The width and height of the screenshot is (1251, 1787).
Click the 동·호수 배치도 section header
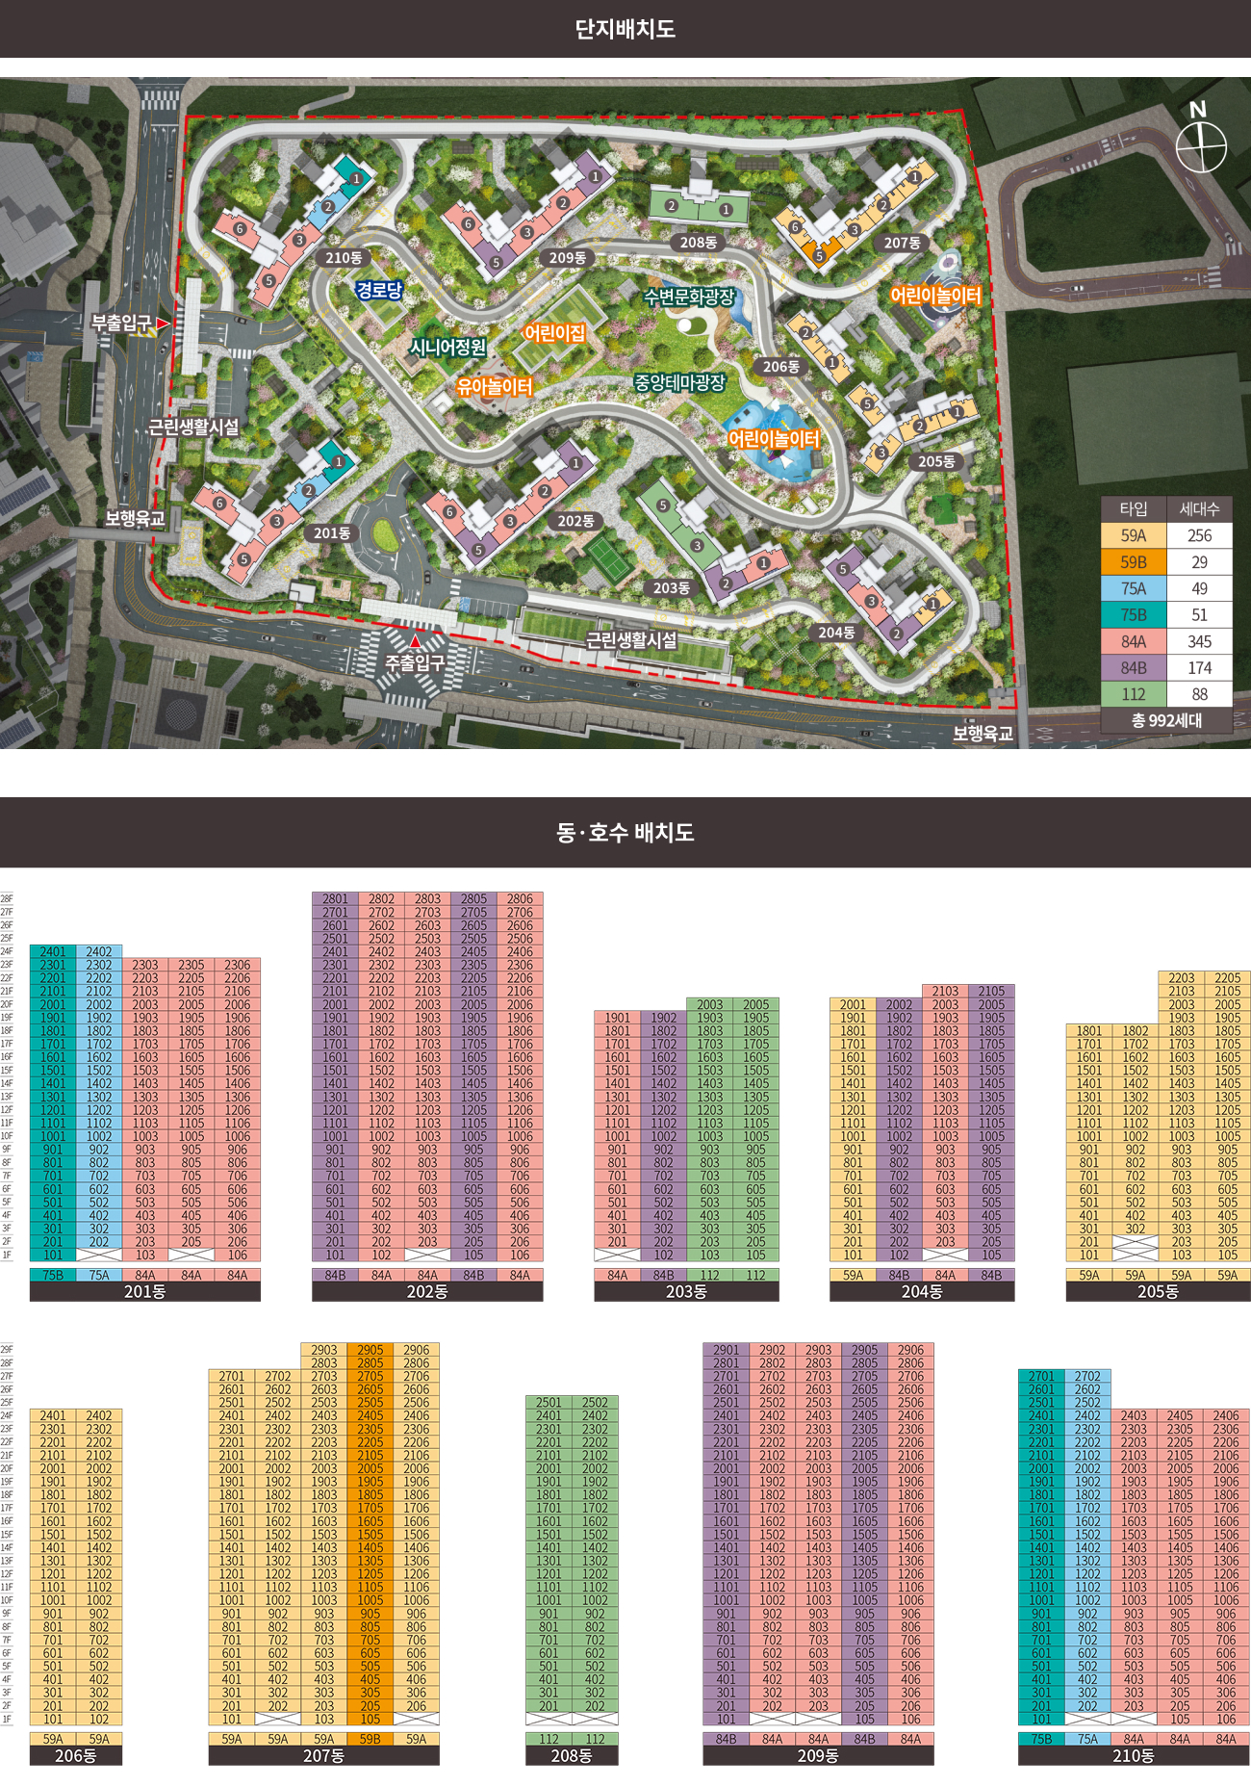[x=625, y=832]
